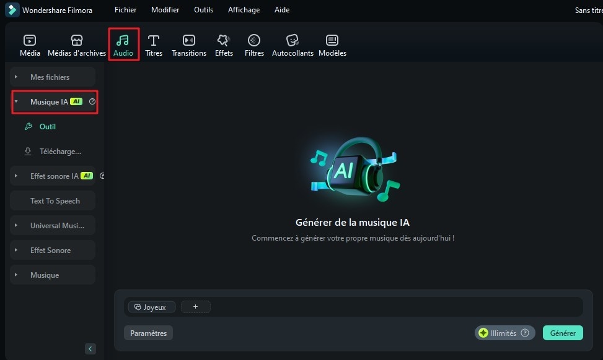The image size is (603, 360).
Task: Click the green plus icon in Illimités
Action: tap(483, 333)
